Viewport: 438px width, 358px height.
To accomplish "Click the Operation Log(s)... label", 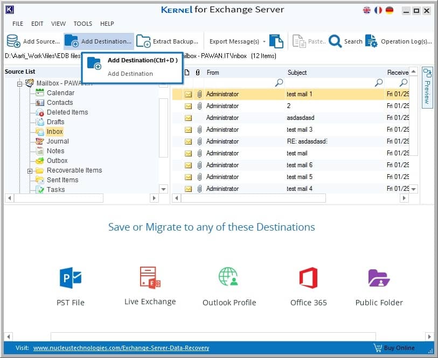I will coord(406,41).
